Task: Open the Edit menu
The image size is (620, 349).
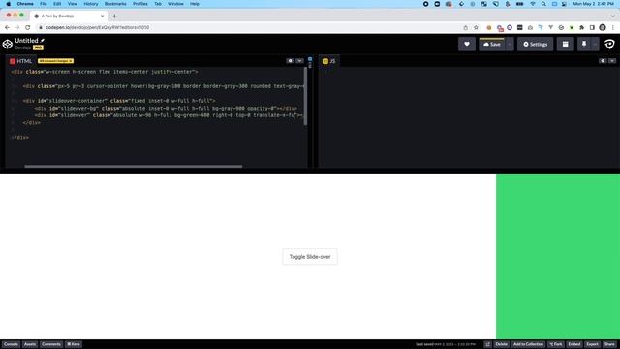Action: [x=57, y=4]
